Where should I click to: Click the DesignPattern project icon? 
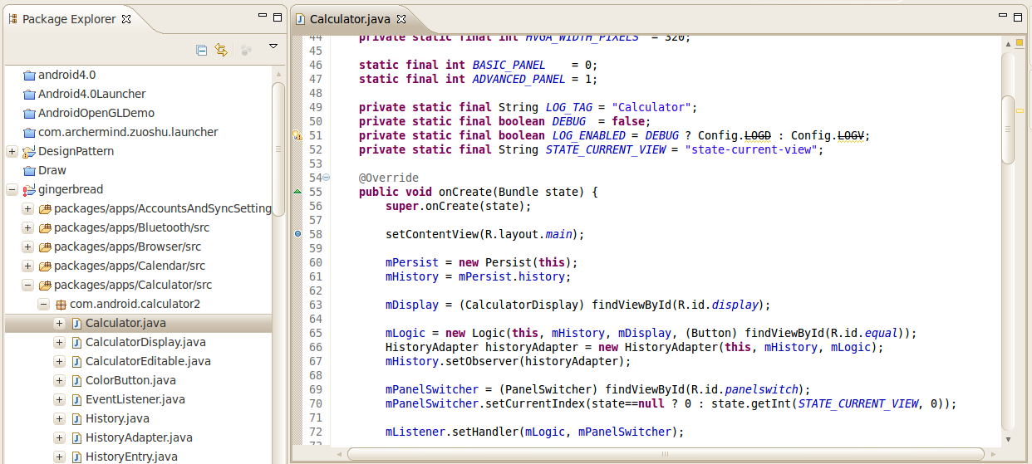tap(29, 152)
